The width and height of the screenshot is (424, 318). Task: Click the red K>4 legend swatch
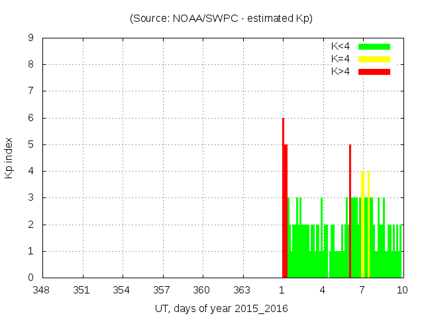click(374, 72)
